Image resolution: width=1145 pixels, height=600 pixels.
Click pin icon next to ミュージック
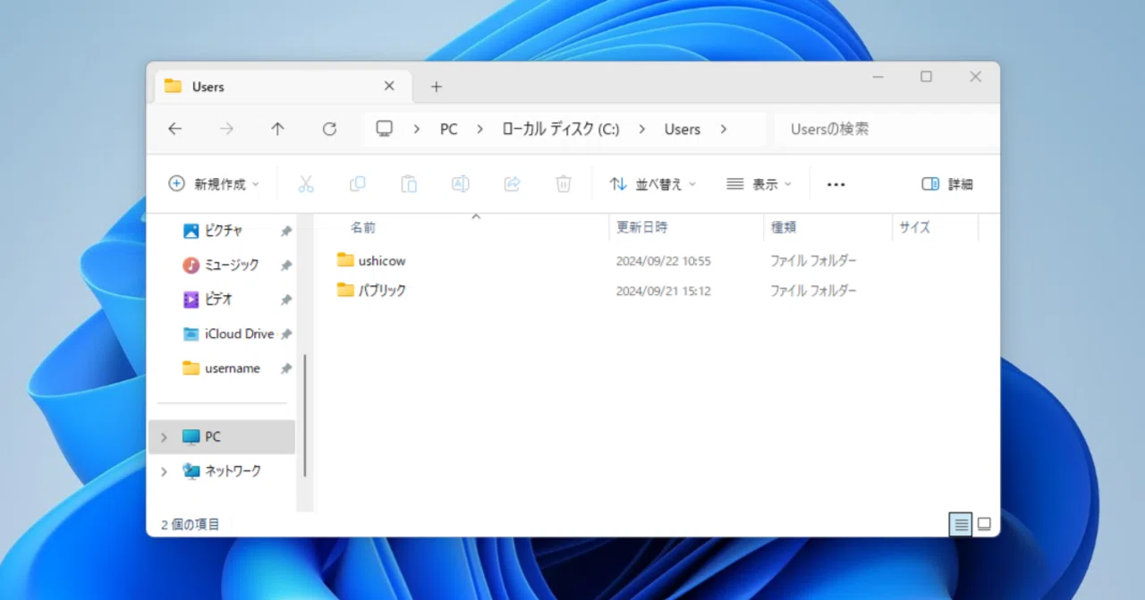(x=286, y=266)
